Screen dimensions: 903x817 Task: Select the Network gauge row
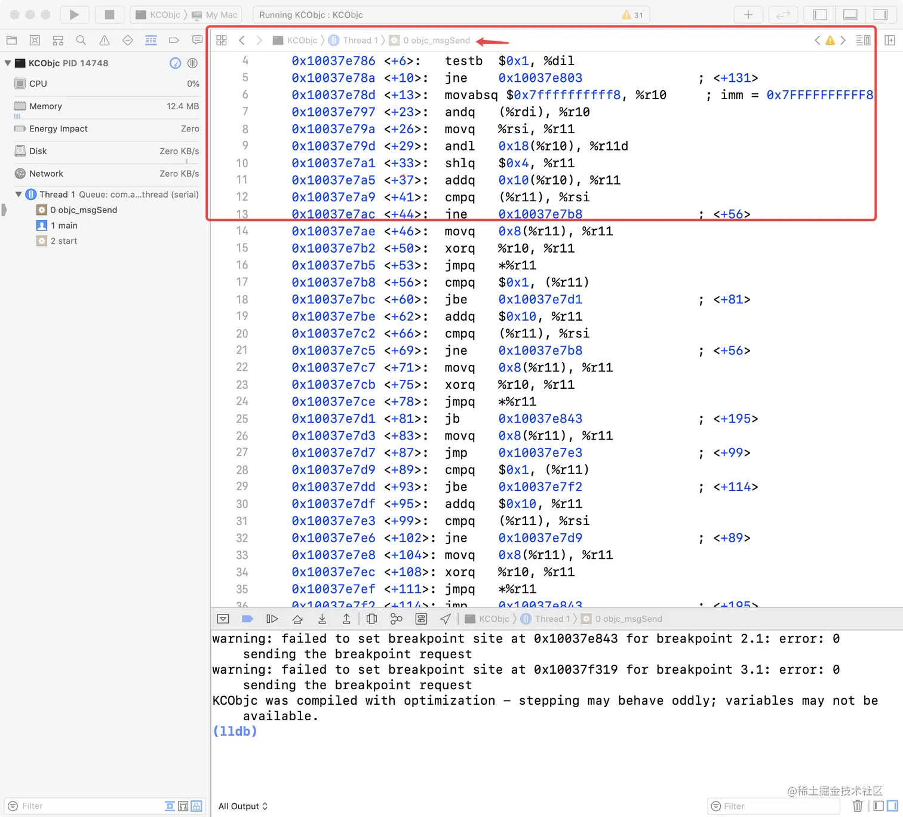[105, 174]
